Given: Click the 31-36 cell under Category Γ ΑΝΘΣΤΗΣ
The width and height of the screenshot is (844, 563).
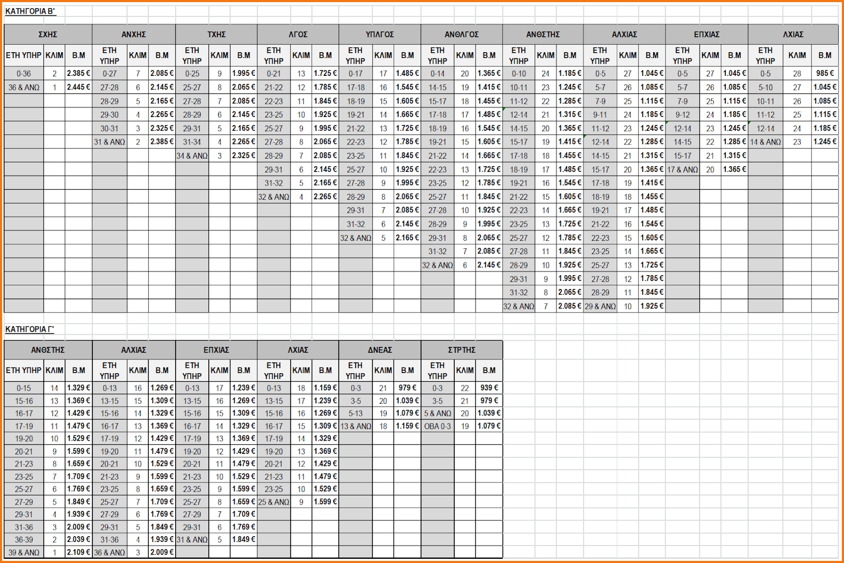Looking at the screenshot, I should click(24, 527).
